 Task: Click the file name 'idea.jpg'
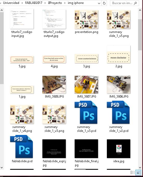[119, 161]
